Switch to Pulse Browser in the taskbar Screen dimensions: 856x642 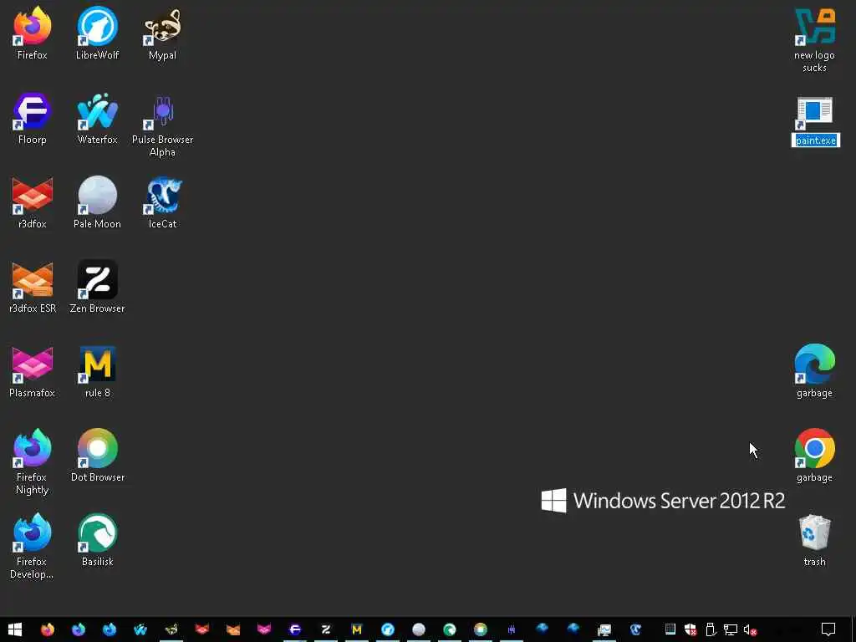pos(512,629)
